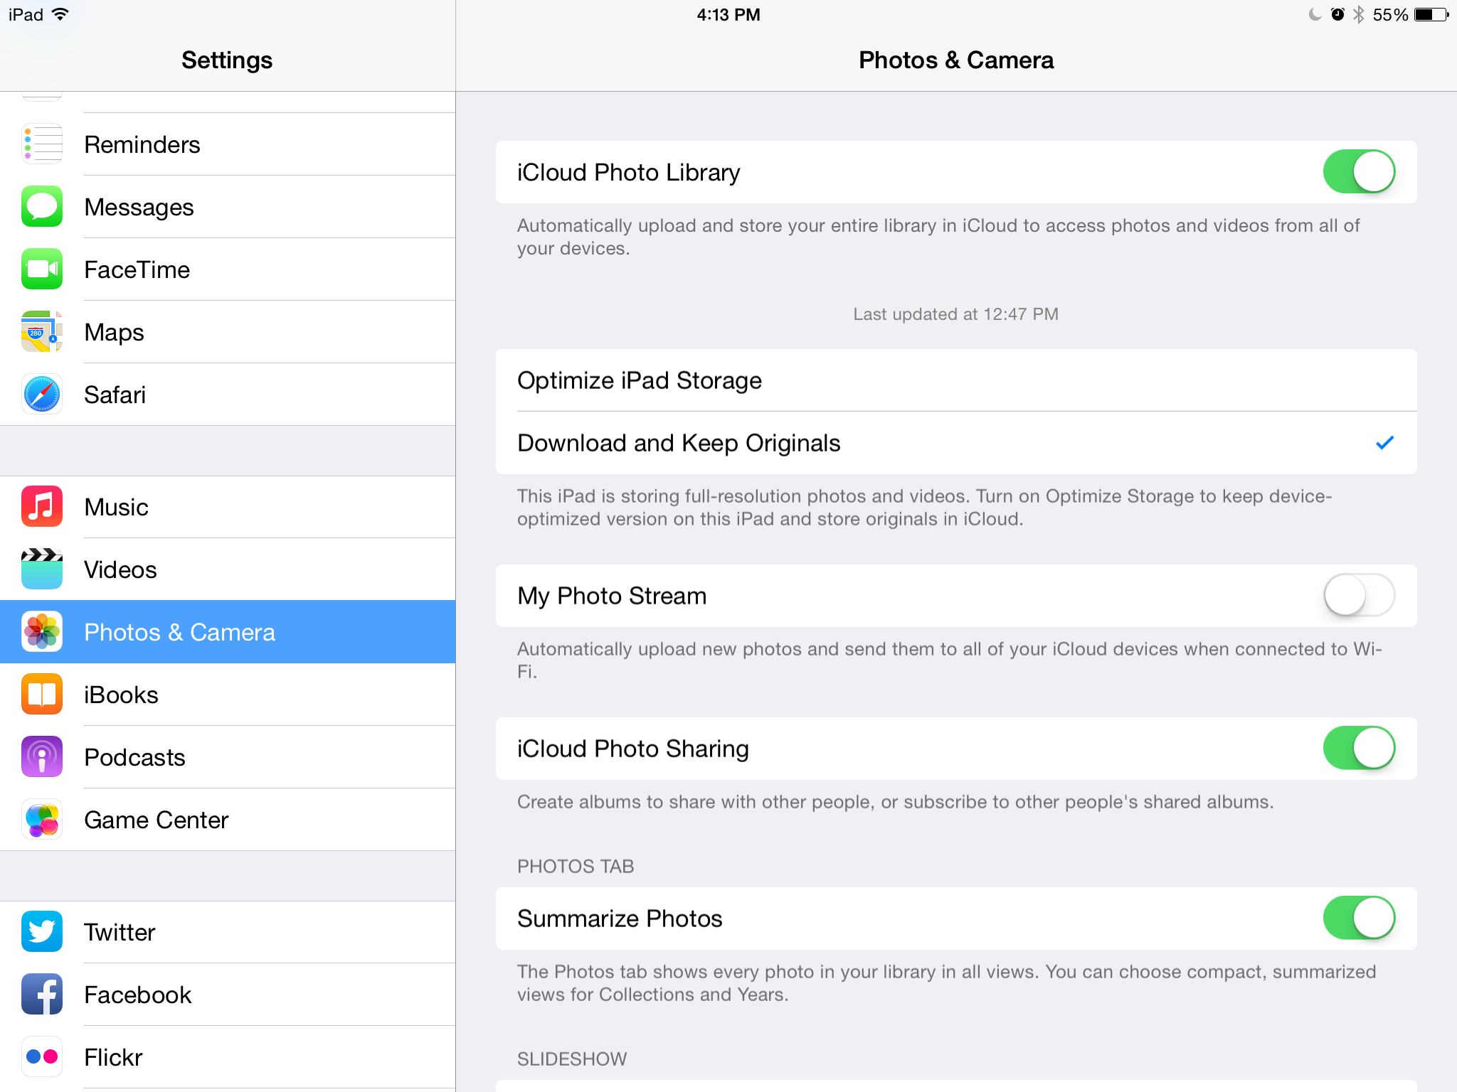Enable the My Photo Stream switch
Screen dimensions: 1457x1092
(x=1359, y=596)
